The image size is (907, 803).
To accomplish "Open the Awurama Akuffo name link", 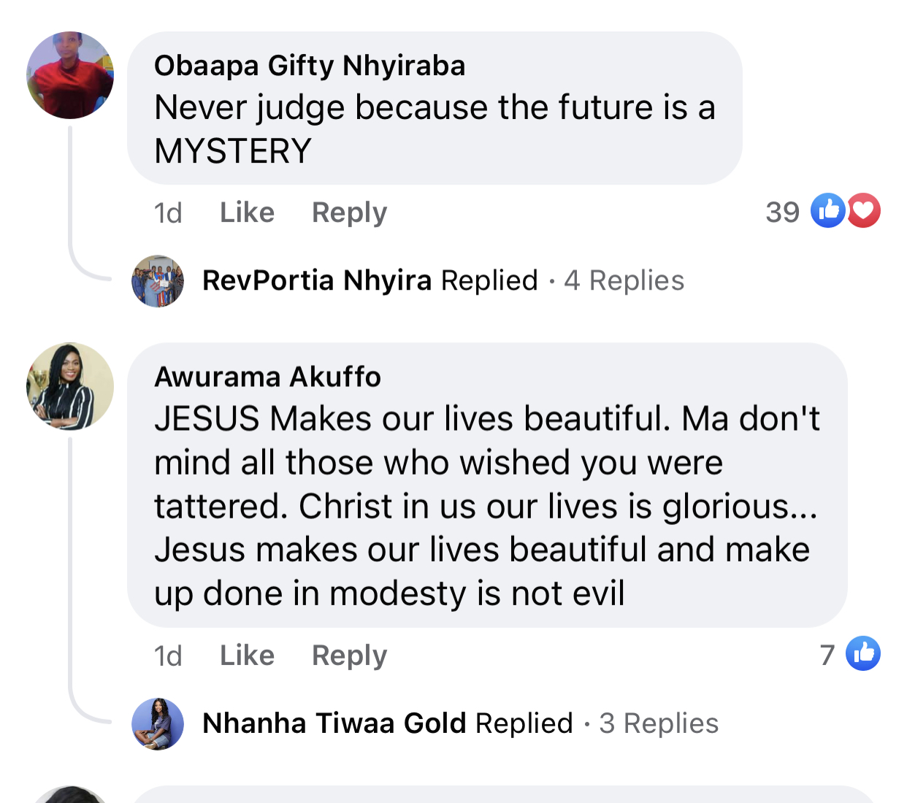I will (x=267, y=377).
